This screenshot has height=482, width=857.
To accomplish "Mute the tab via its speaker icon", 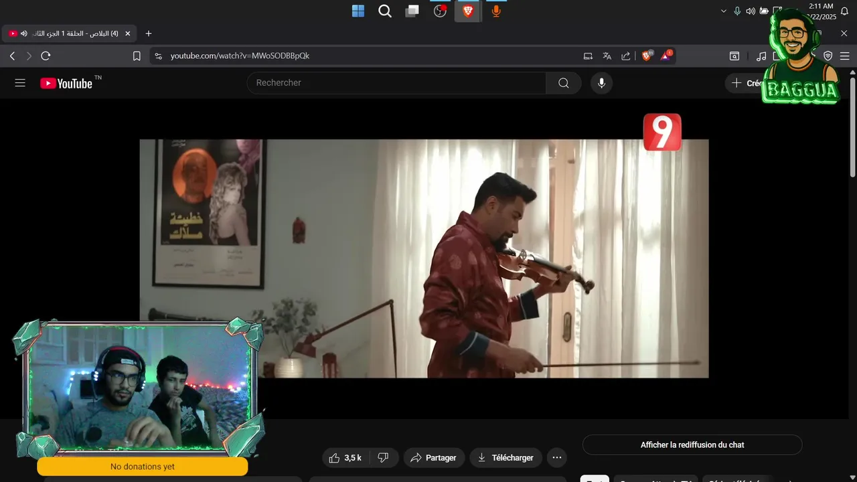I will [x=24, y=33].
